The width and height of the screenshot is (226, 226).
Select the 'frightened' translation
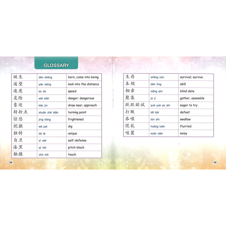pos(76,119)
